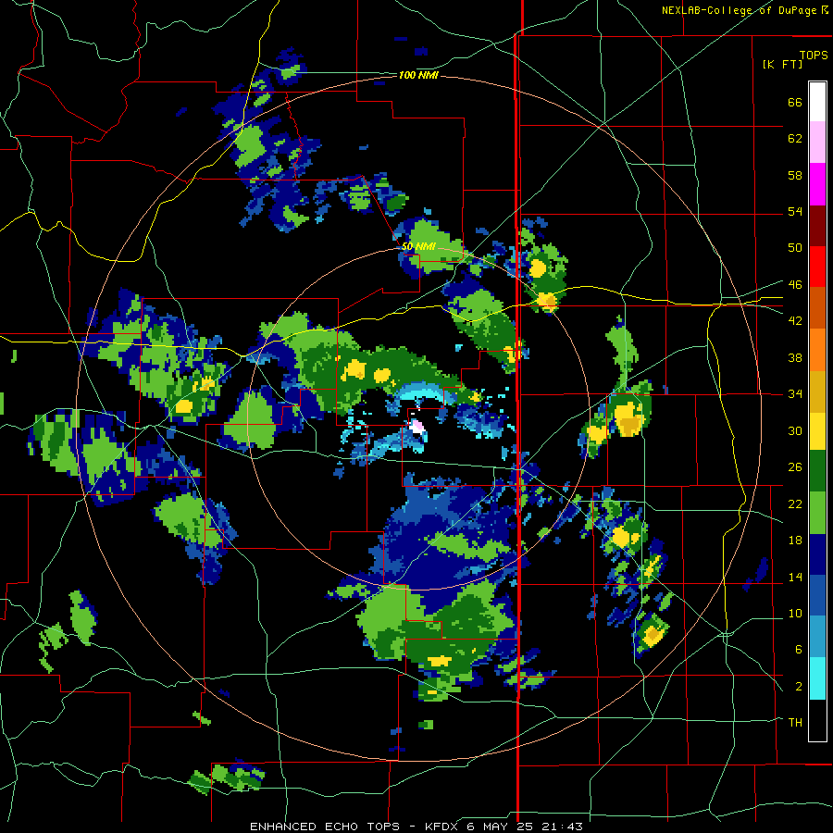Pick the magenta band in the legend
The width and height of the screenshot is (833, 833).
(817, 184)
